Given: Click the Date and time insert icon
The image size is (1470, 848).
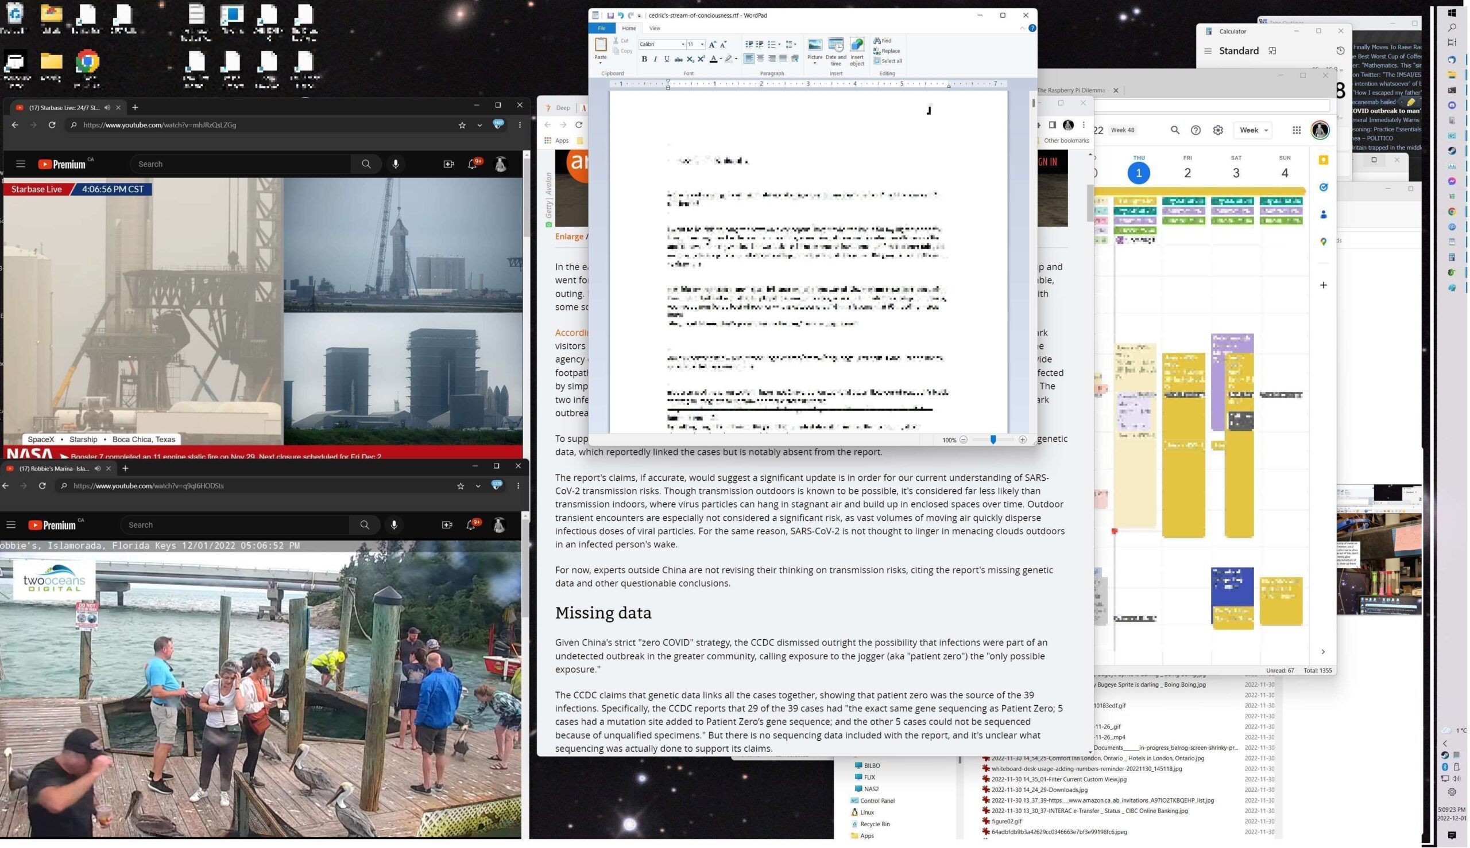Looking at the screenshot, I should tap(835, 45).
